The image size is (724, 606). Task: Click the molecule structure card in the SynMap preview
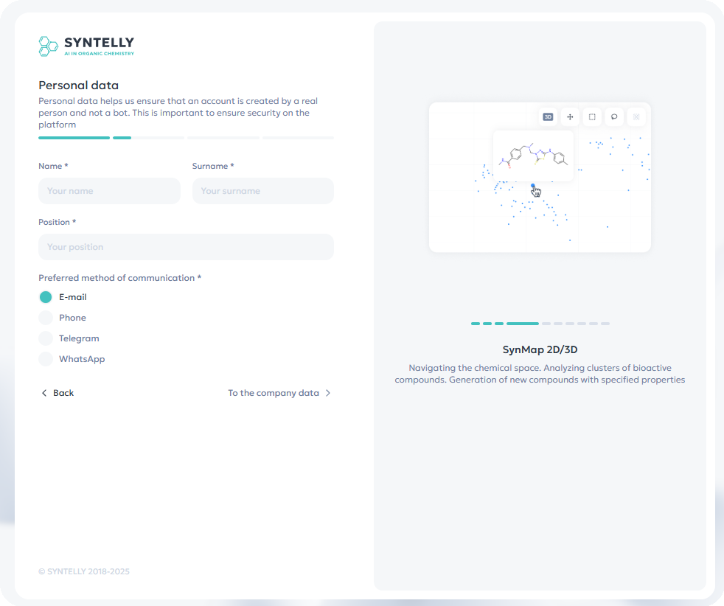pyautogui.click(x=532, y=156)
